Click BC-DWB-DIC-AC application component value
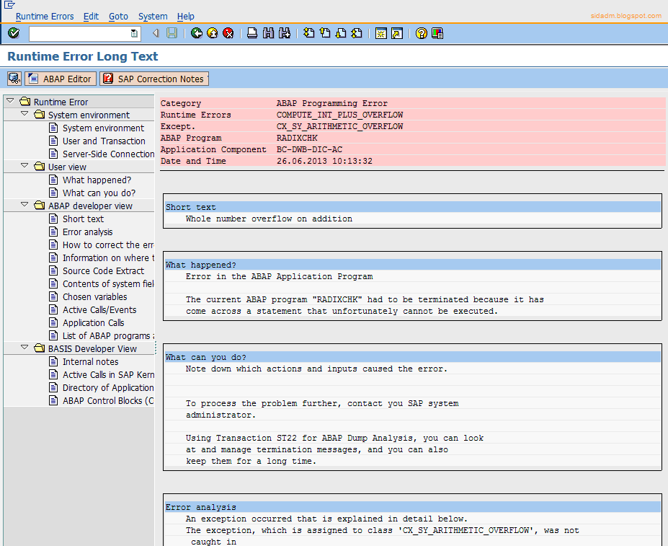 [309, 149]
